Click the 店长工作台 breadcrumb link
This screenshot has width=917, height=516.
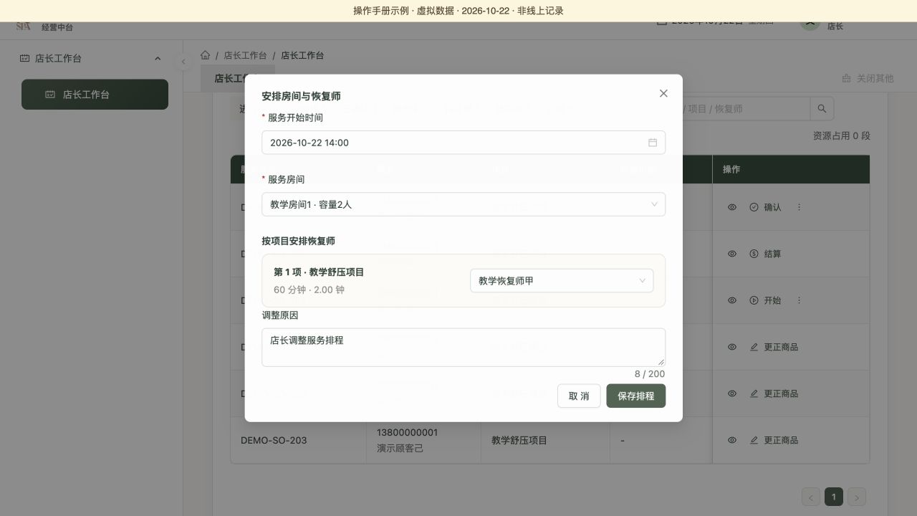click(245, 55)
